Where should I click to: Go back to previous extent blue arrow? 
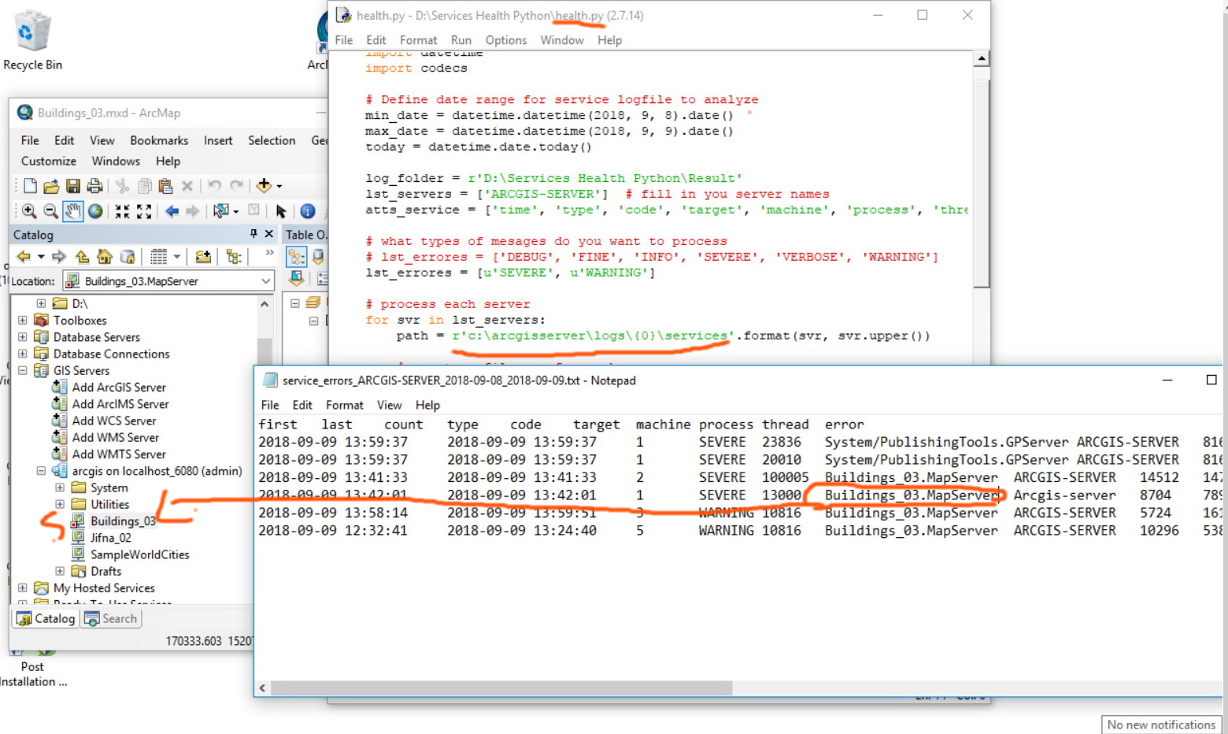[172, 211]
